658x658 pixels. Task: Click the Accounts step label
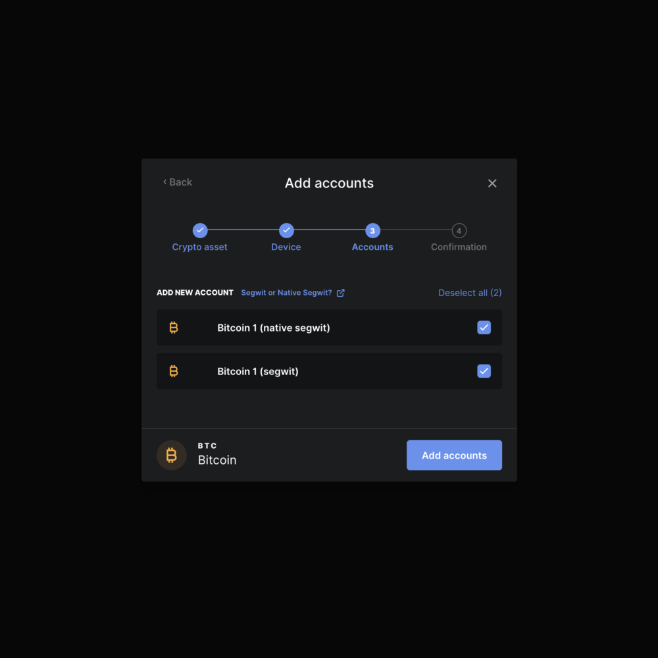click(372, 247)
